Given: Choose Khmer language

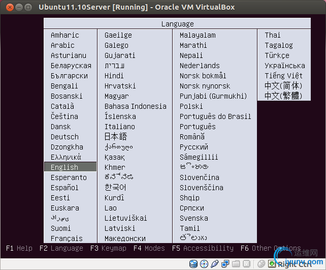Looking at the screenshot, I should [115, 167].
